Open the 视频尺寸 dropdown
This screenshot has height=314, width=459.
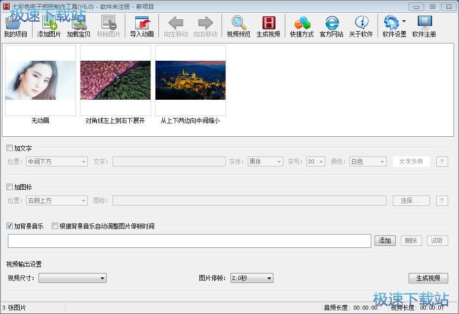73,278
